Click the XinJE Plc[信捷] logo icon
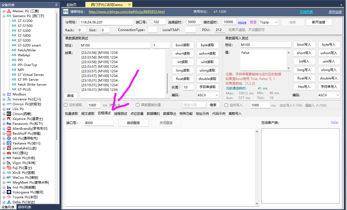The image size is (347, 210). 9,173
